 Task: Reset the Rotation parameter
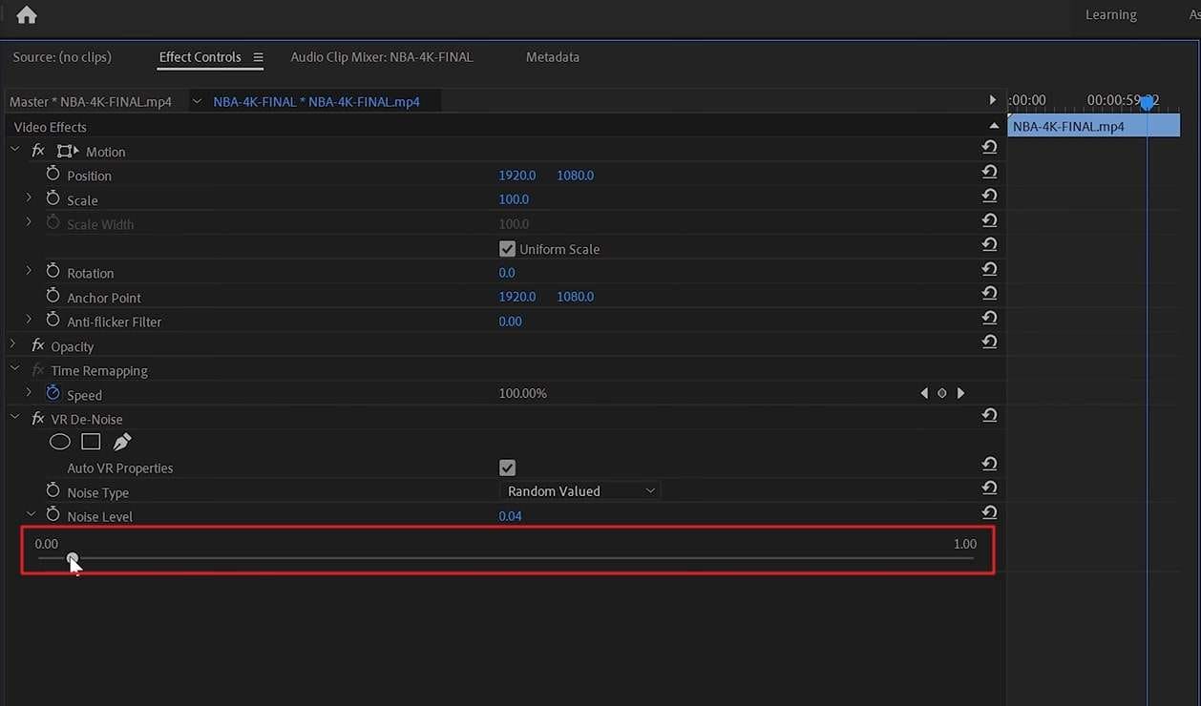click(989, 269)
